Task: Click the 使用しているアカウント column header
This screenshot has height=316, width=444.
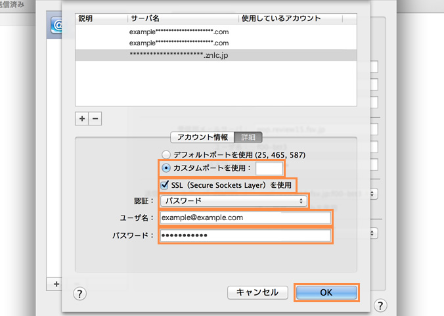Action: (290, 18)
